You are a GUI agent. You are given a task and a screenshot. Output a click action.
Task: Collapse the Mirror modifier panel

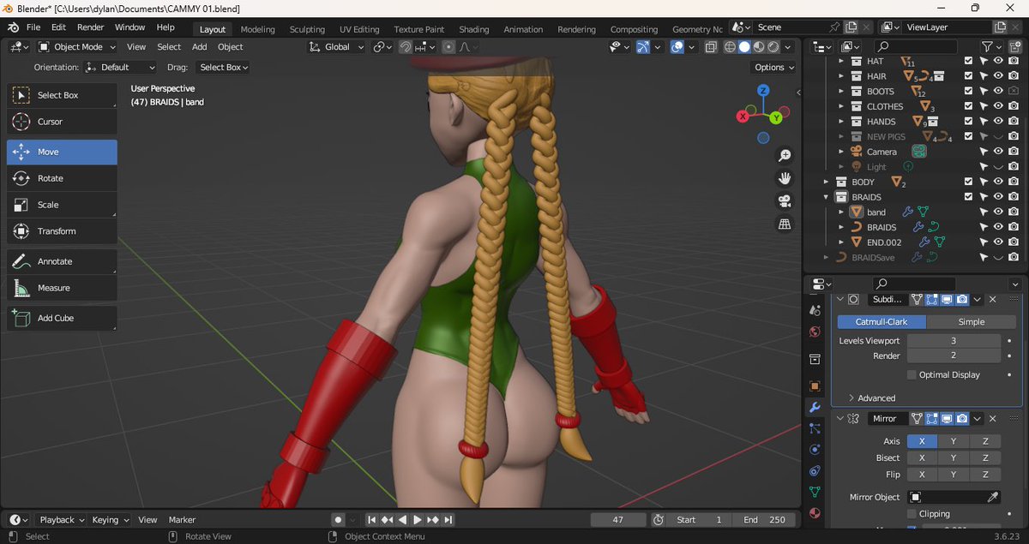pyautogui.click(x=840, y=419)
